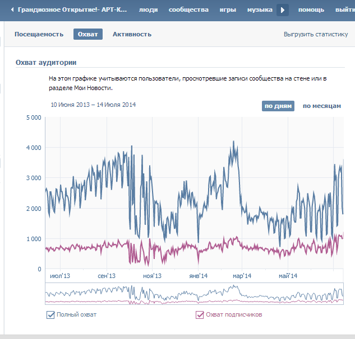Open the Грандиозное Открытие community title link
The width and height of the screenshot is (355, 339).
[x=72, y=10]
